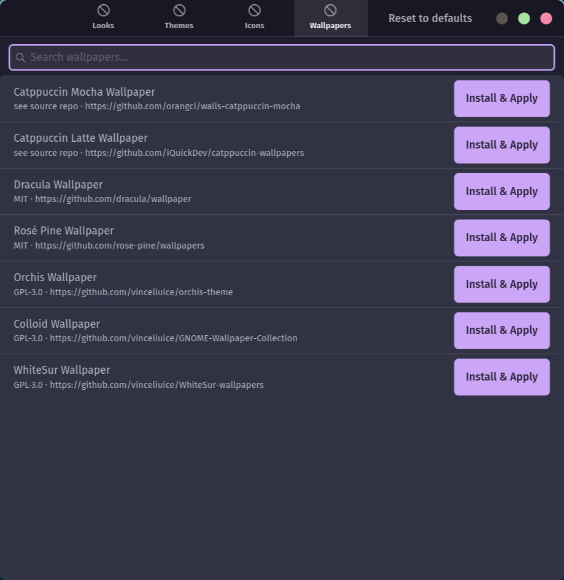Click the Catppuccin Latte Wallpaper title
564x580 pixels.
pyautogui.click(x=80, y=138)
